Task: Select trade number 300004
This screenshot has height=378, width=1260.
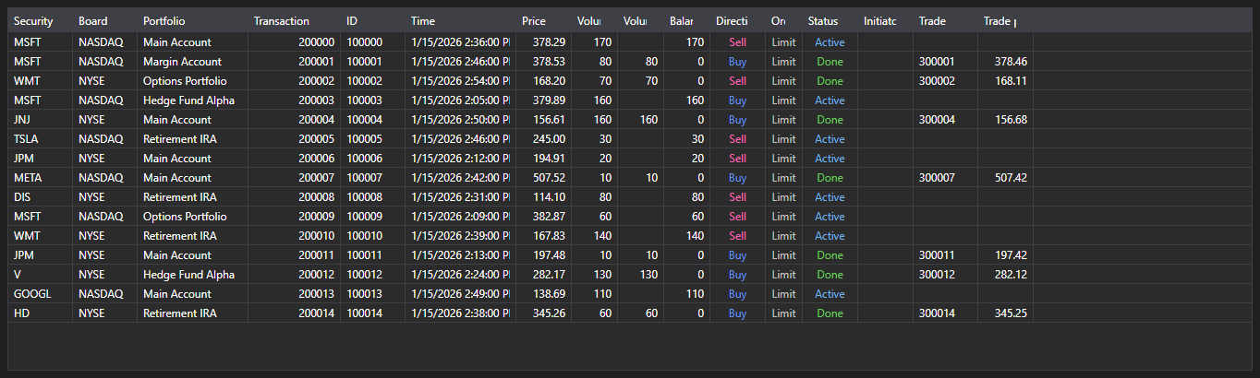Action: [x=945, y=120]
